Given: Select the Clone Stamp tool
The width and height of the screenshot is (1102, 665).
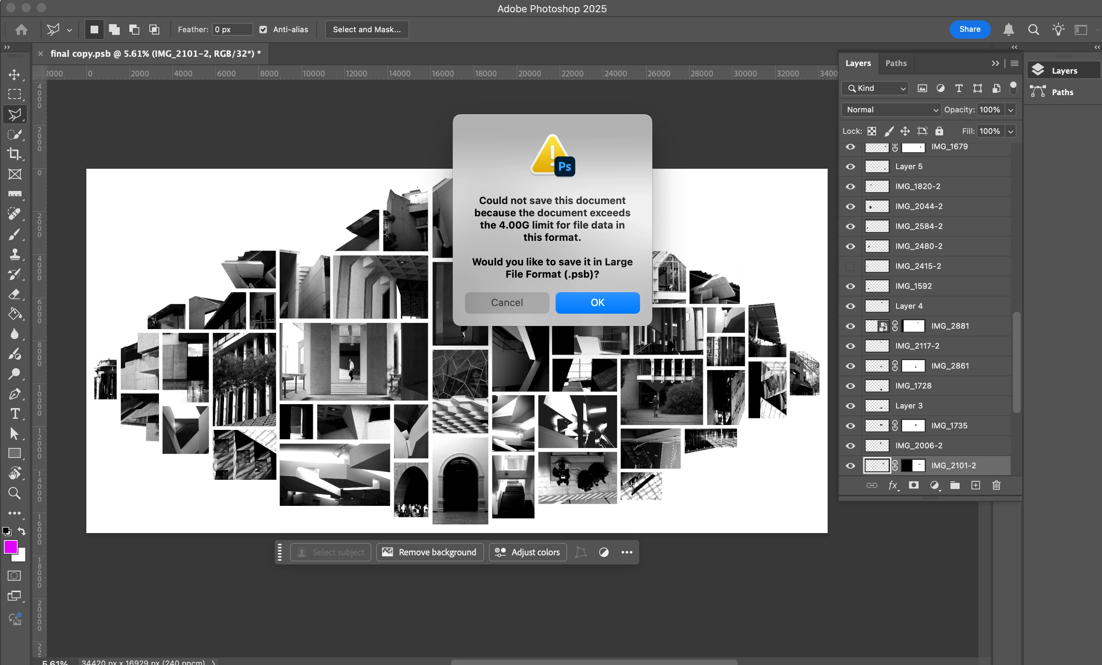Looking at the screenshot, I should [14, 254].
